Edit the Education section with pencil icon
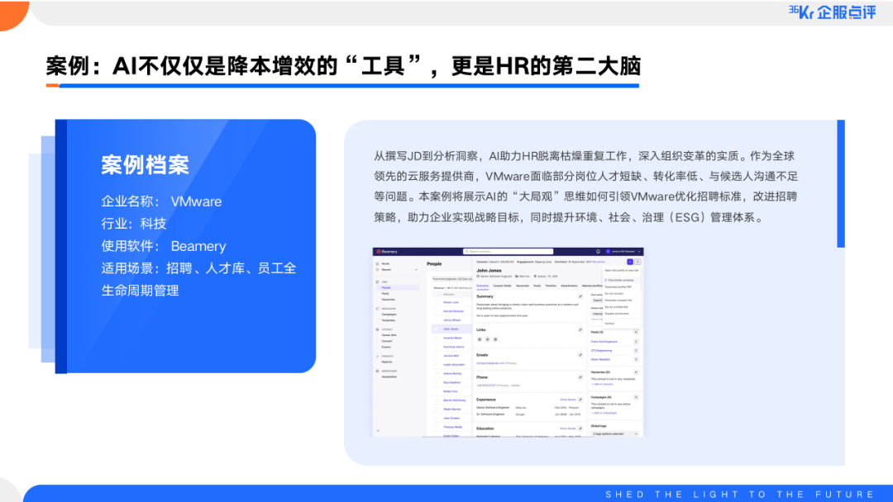Viewport: 893px width, 502px height. pyautogui.click(x=580, y=428)
